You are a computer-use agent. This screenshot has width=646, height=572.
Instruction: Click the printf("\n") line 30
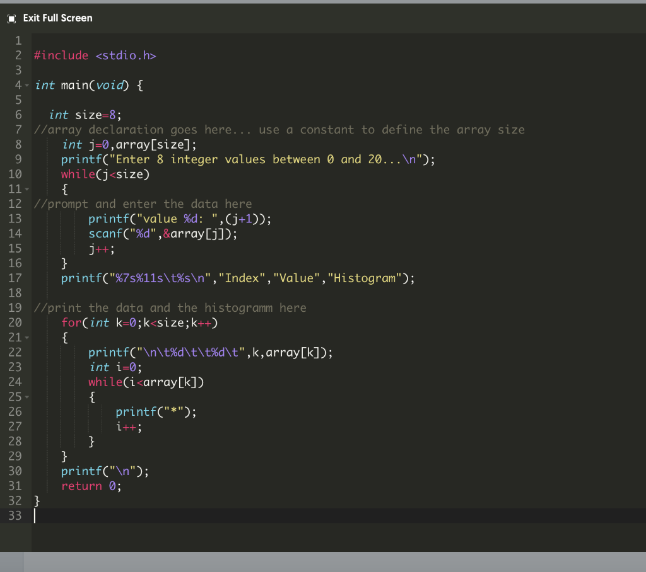105,472
